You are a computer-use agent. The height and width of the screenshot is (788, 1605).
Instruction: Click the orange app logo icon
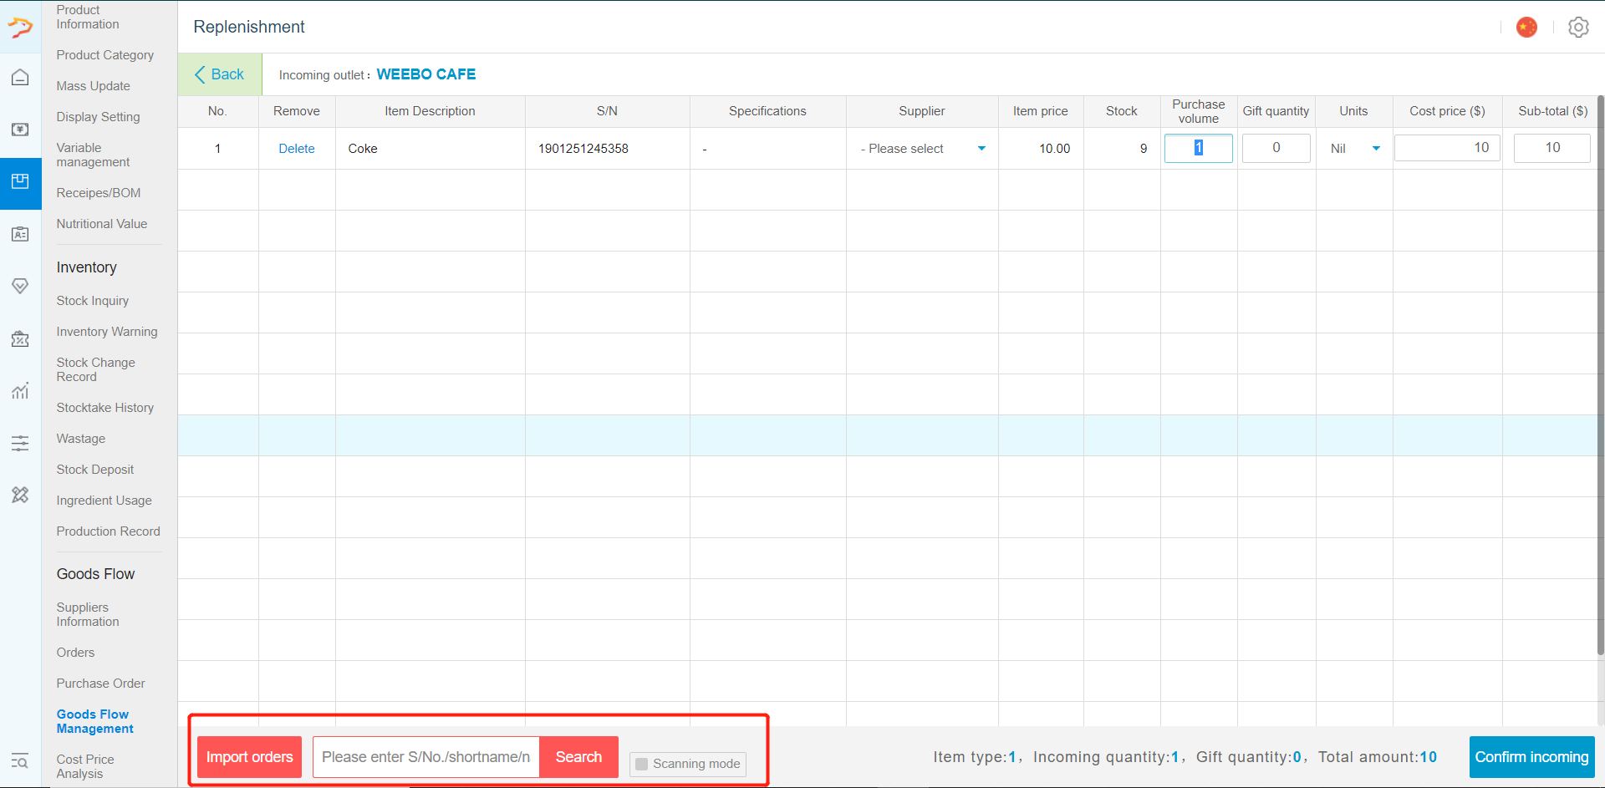pos(20,27)
